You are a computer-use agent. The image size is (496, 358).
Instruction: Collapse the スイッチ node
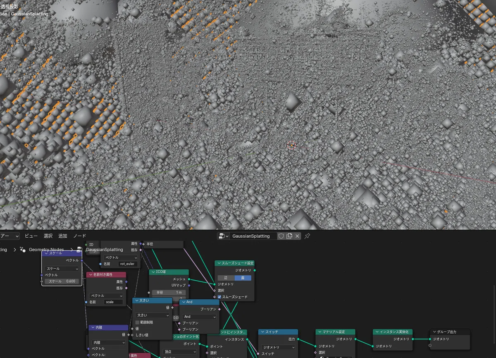pos(263,332)
